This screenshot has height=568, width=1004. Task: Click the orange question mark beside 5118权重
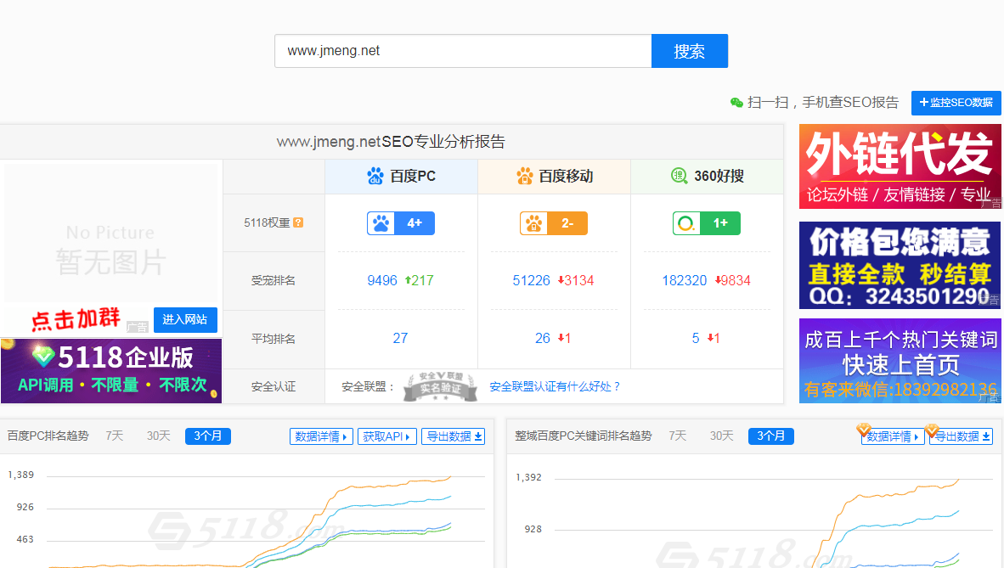tap(298, 223)
